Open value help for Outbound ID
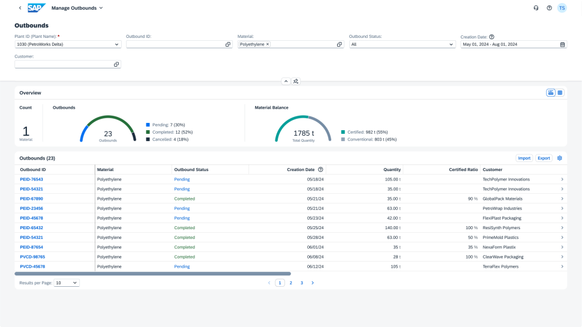 [x=228, y=44]
